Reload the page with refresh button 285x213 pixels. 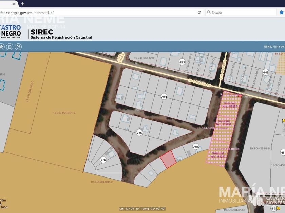(x=199, y=13)
